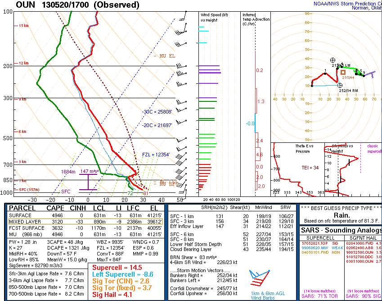The width and height of the screenshot is (382, 301).
Task: Click the FZL = 12354' freezing level label
Action: coord(156,155)
